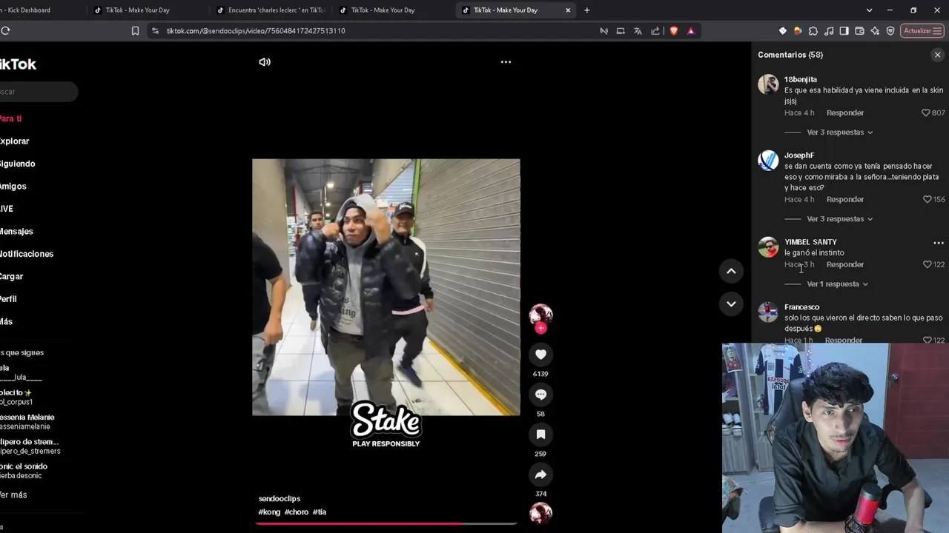Toggle the browser sidebar panel icon
Viewport: 949px width, 533px height.
click(844, 31)
